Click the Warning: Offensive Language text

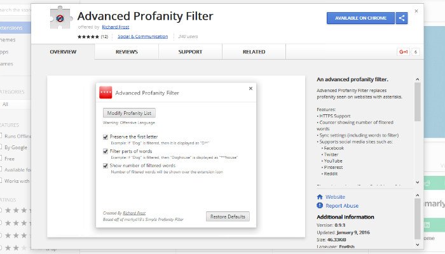coord(129,123)
